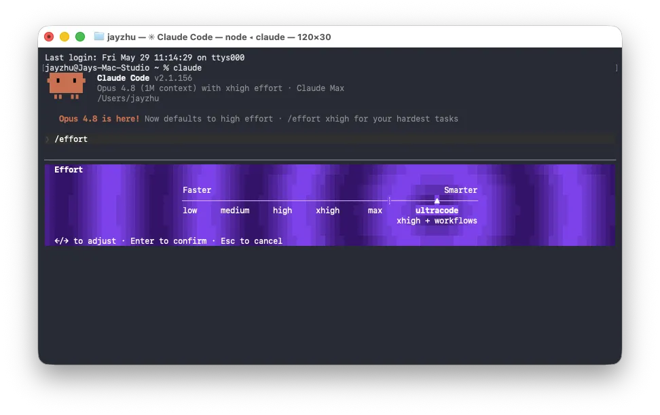The height and width of the screenshot is (415, 660).
Task: Click the Faster label on slider
Action: 196,190
